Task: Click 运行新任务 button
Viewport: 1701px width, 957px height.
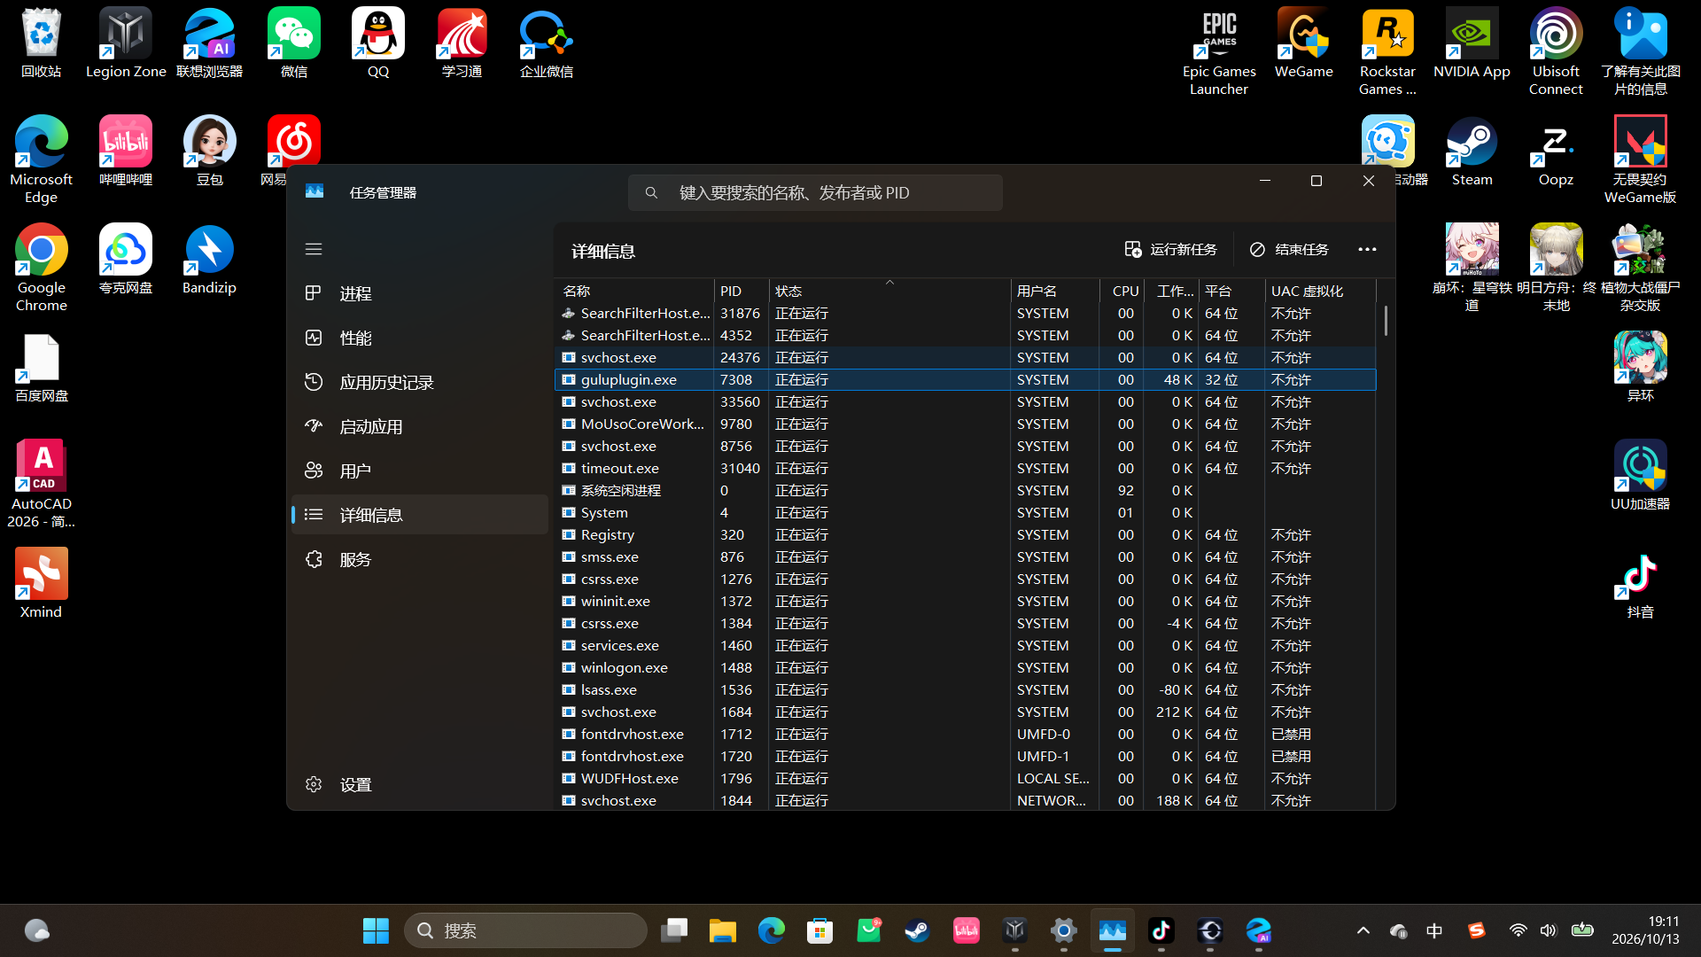Action: coord(1170,250)
